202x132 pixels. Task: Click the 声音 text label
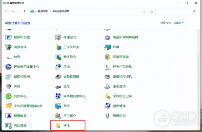17,86
